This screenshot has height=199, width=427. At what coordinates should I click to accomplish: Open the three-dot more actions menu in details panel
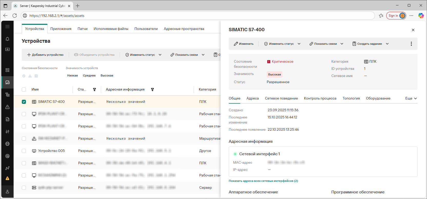411,44
